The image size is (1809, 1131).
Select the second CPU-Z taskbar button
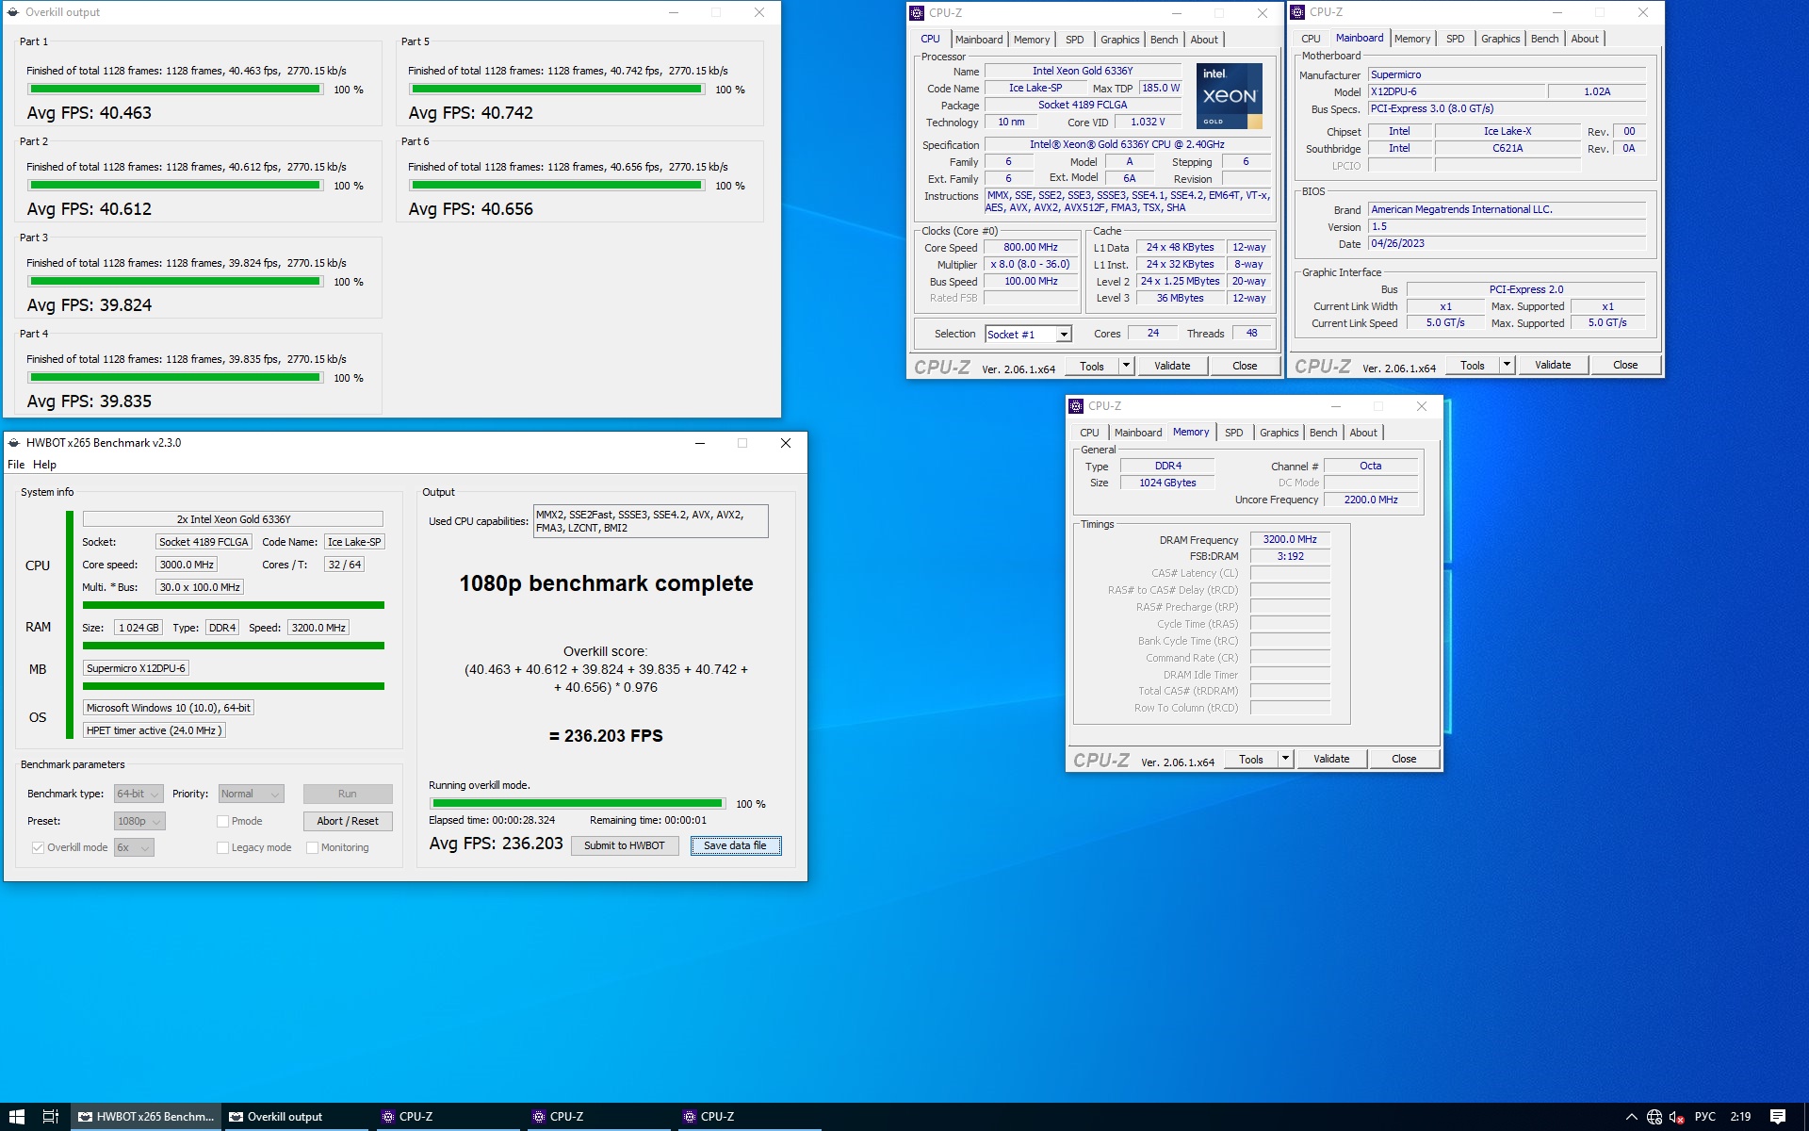599,1117
